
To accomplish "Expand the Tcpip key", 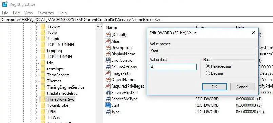I will click(36, 33).
